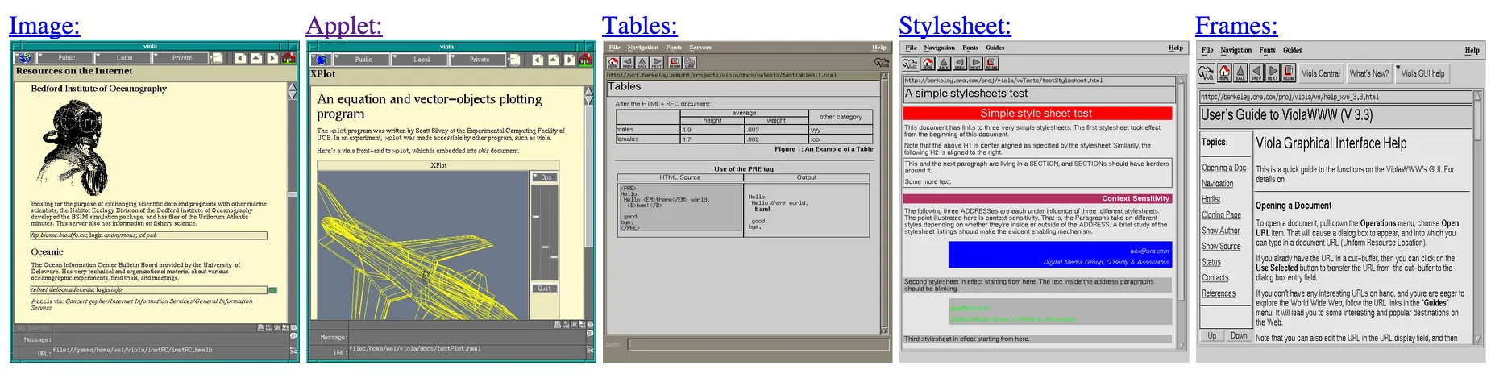Click the up arrow icon in Applet window
The width and height of the screenshot is (1491, 374).
[554, 59]
